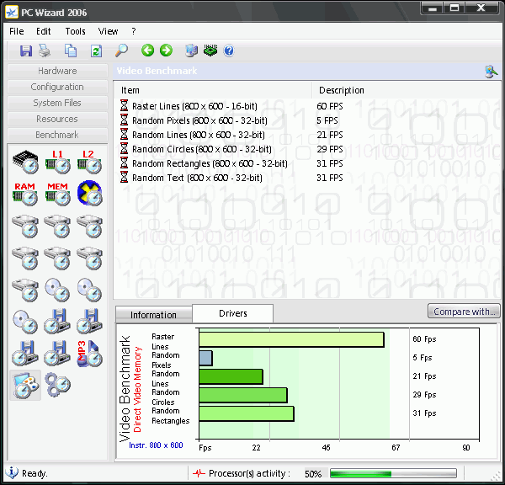Switch to the Drivers tab
Image resolution: width=505 pixels, height=485 pixels.
233,313
